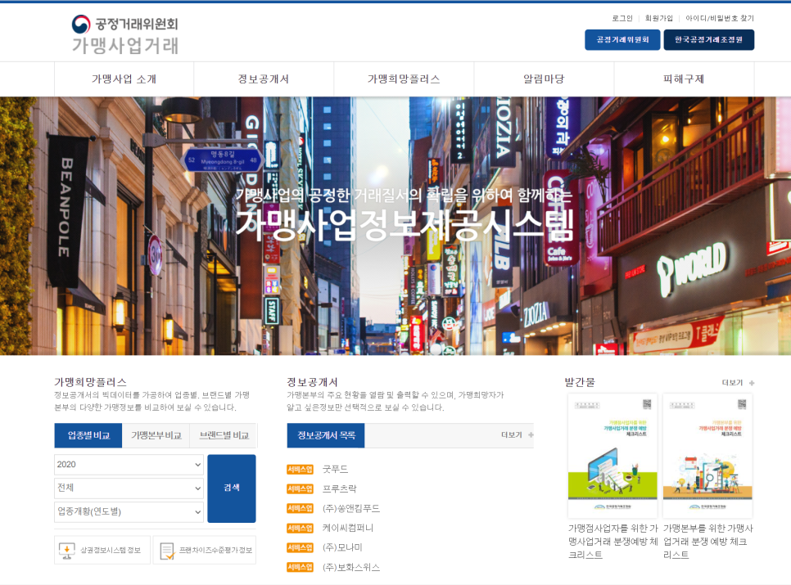Screen dimensions: 791x585
Task: Open the green 가맹점사업자 checklist cover thumbnail
Action: coord(612,456)
